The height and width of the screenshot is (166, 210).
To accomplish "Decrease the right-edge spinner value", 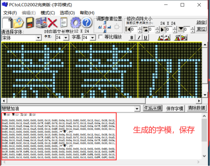I will click(175, 31).
